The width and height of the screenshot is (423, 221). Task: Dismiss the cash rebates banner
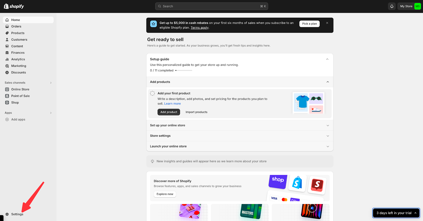[x=327, y=23]
